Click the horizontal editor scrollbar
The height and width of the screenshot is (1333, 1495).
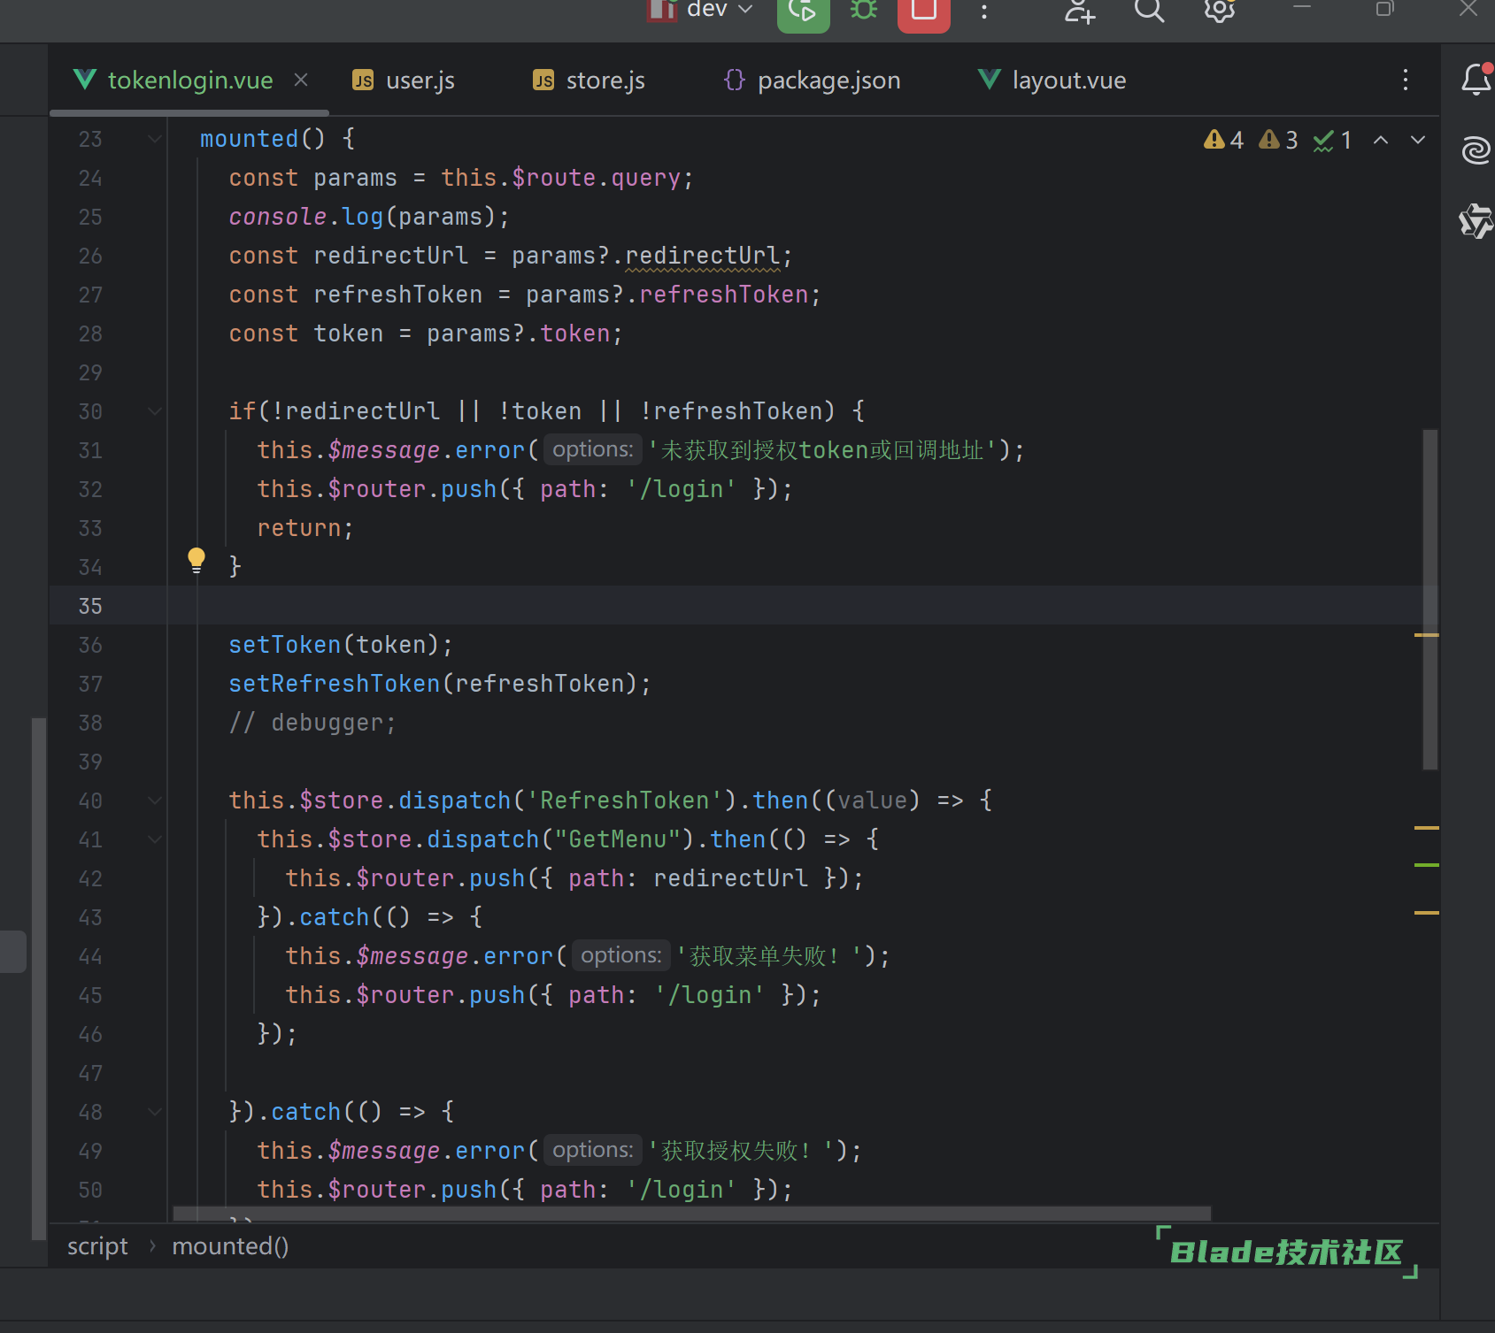tap(691, 1213)
